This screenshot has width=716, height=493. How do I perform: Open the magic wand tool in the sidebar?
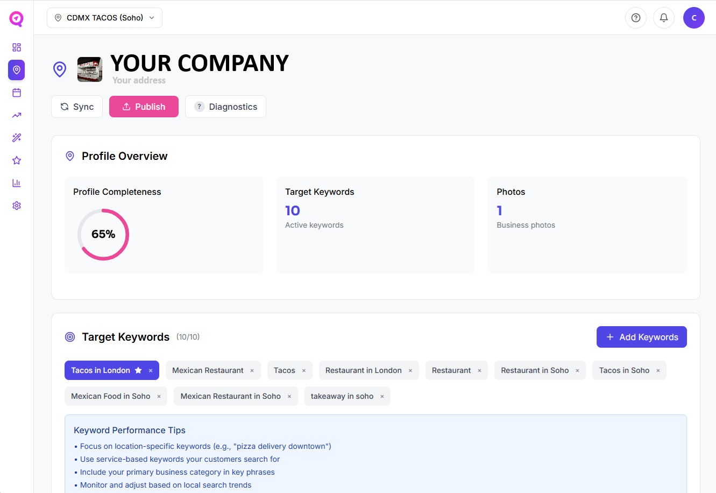16,138
